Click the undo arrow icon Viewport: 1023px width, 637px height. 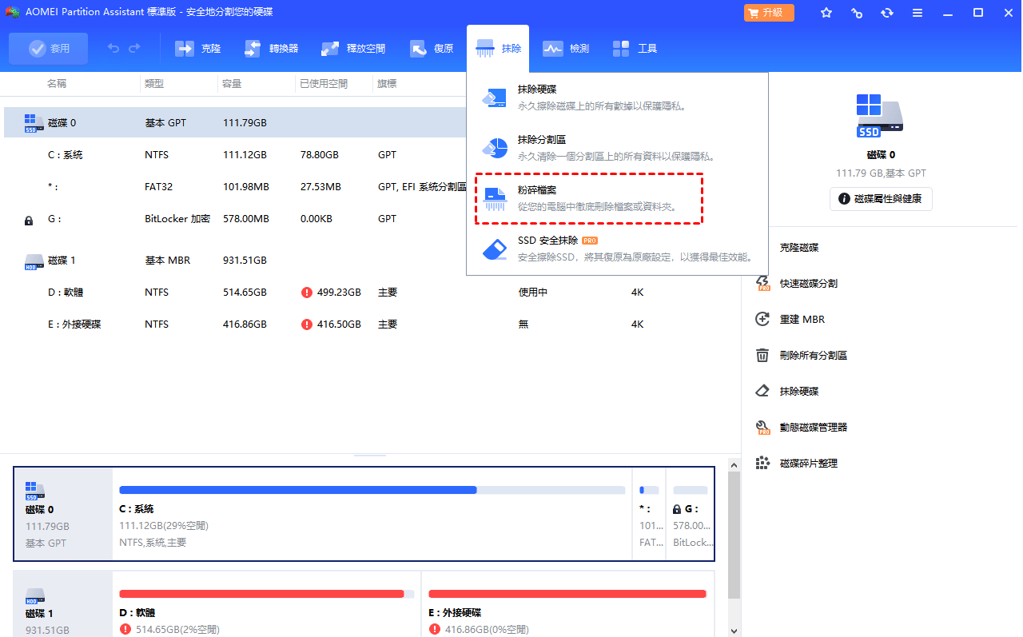(x=113, y=49)
